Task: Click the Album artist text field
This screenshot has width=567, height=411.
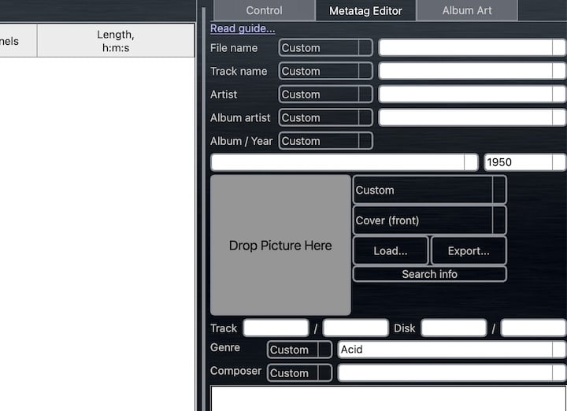Action: (472, 117)
